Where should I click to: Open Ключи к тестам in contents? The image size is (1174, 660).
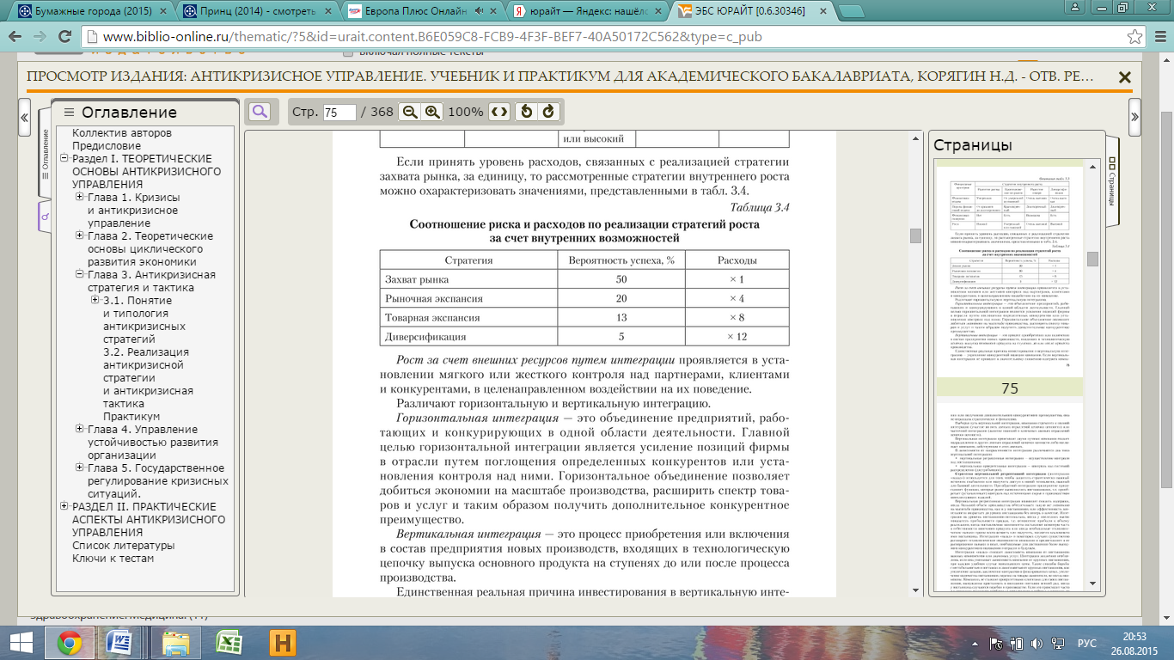(113, 559)
